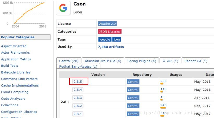Screen dimensions: 214x118
Task: Open Application Metrics category
Action: point(16,59)
